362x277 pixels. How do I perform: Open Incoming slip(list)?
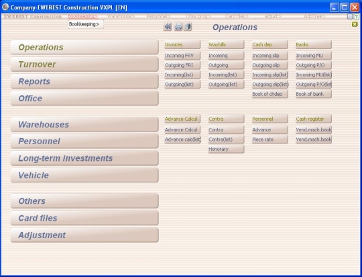[270, 75]
